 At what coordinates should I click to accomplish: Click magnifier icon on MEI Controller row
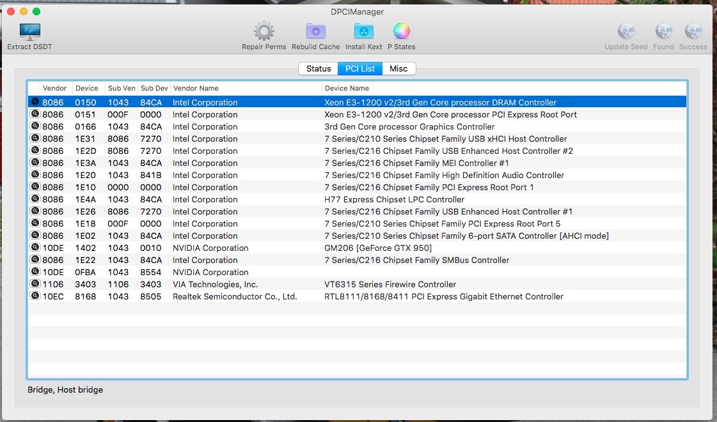[35, 162]
